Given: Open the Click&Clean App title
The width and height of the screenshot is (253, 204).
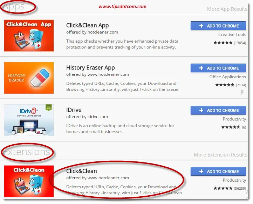Looking at the screenshot, I should (88, 25).
